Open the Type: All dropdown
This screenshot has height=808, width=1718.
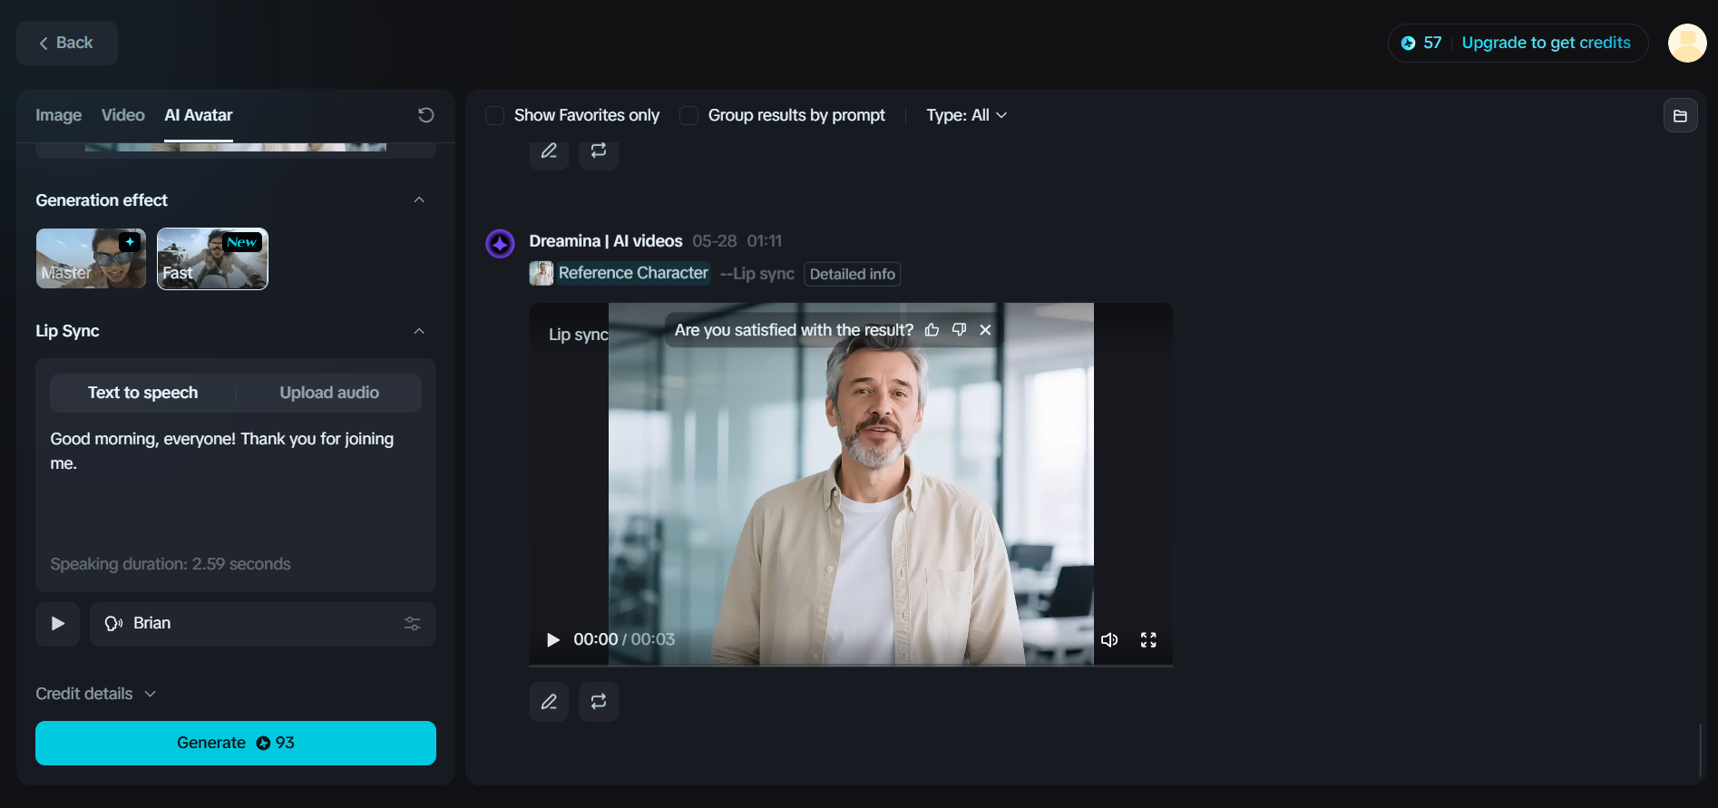point(967,115)
